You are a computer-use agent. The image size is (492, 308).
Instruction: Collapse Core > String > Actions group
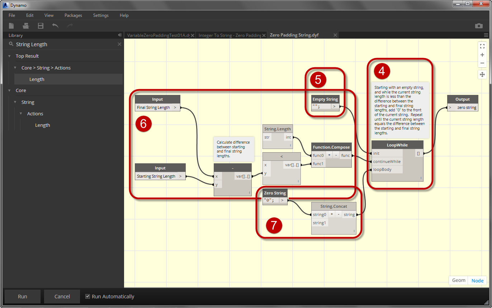pyautogui.click(x=15, y=68)
